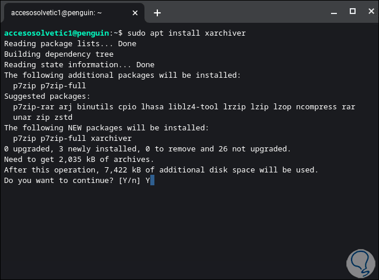Close the terminal window
379x280 pixels.
point(368,11)
